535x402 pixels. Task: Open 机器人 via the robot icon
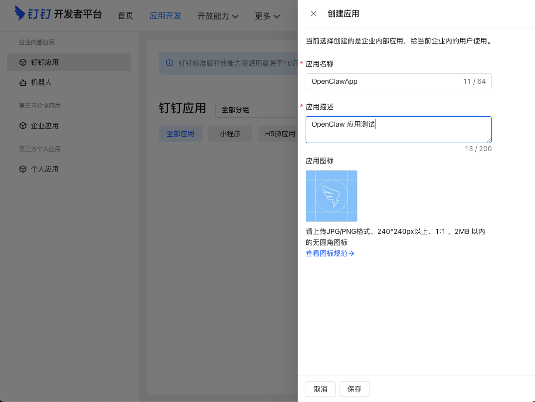click(23, 82)
